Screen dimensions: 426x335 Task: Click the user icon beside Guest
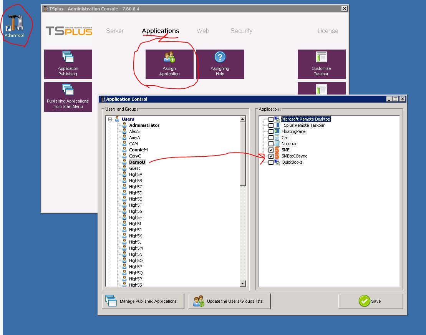(124, 168)
